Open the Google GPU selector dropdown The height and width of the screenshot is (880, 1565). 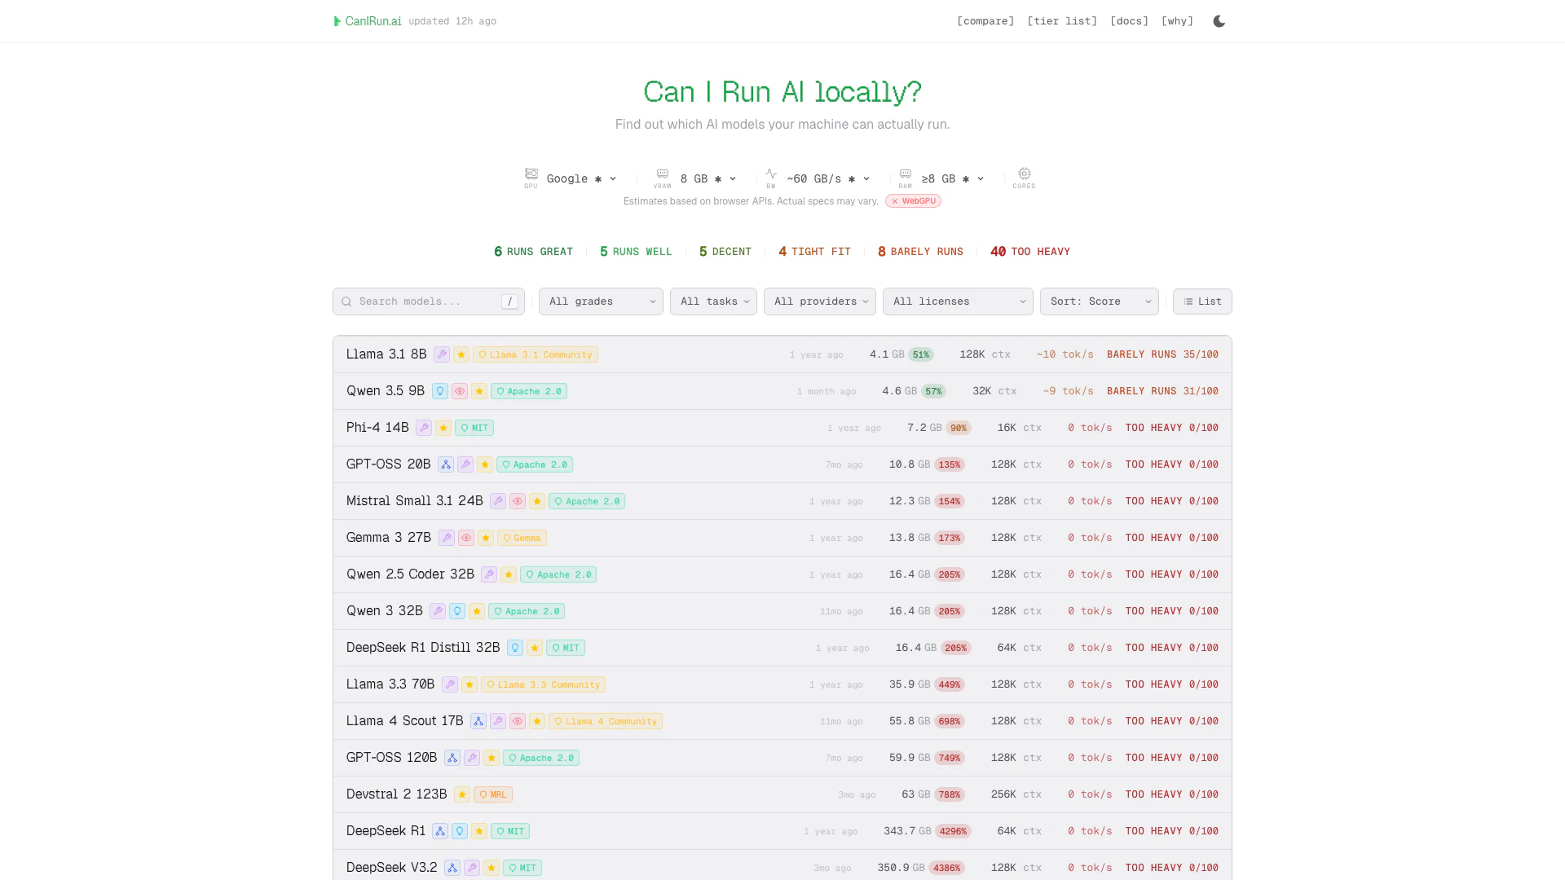click(x=580, y=178)
